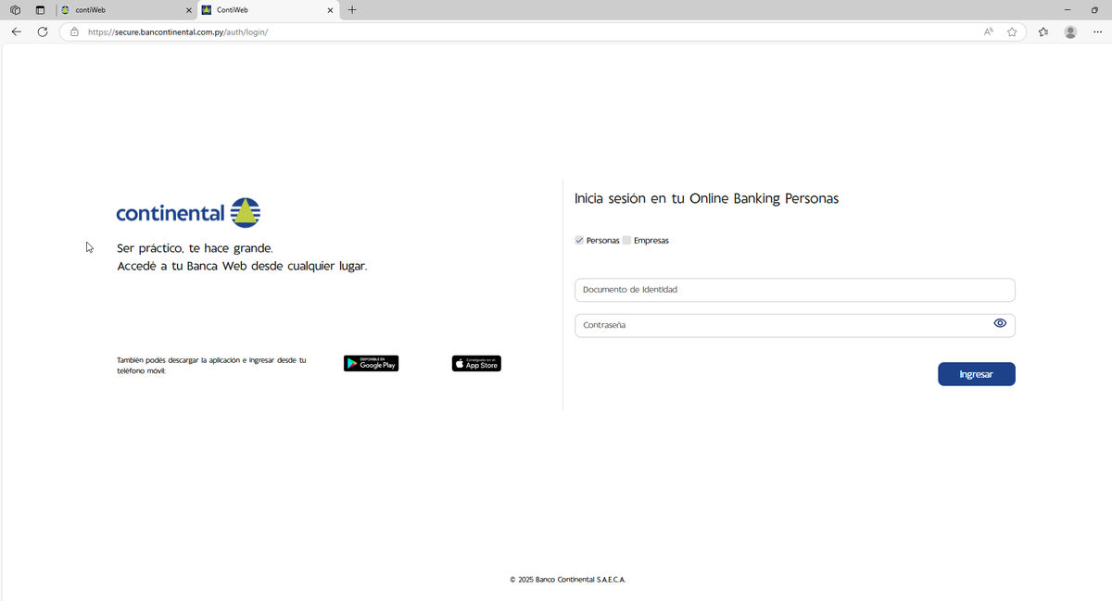The image size is (1112, 601).
Task: Click the 'Ser práctico, te hace grande.' text
Action: point(195,248)
